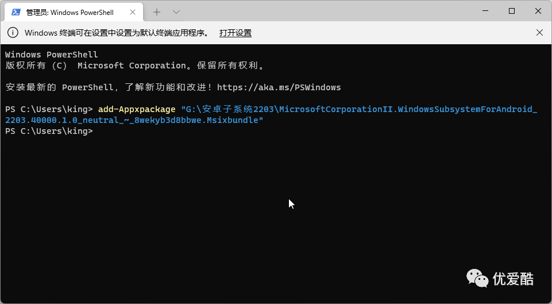This screenshot has width=552, height=304.
Task: Close the PowerShell tab
Action: 133,12
